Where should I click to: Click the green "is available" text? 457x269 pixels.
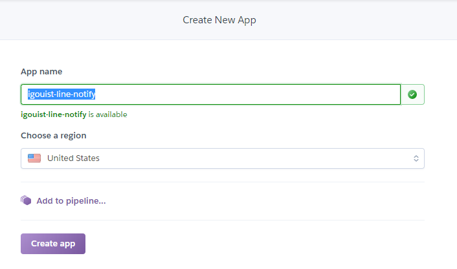point(107,114)
